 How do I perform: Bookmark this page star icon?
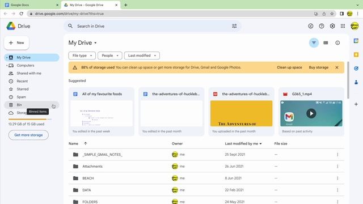click(x=332, y=14)
